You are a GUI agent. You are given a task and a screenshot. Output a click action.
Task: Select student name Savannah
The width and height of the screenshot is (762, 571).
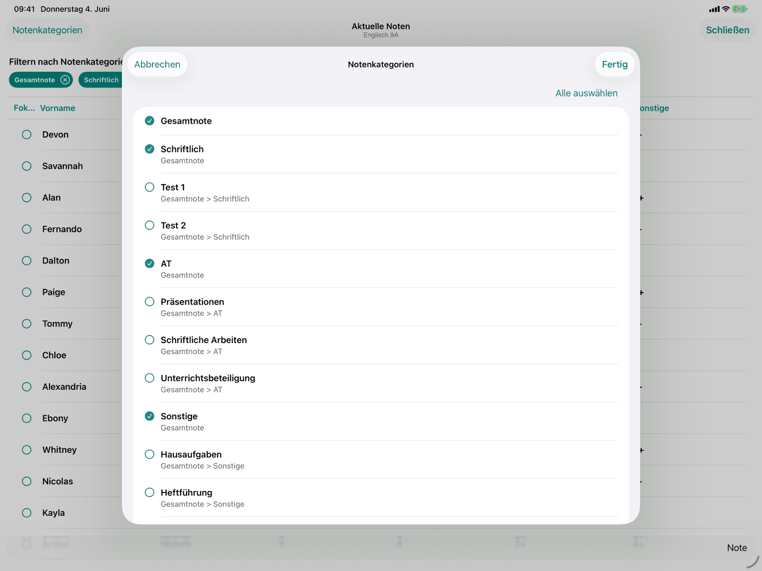pos(62,166)
